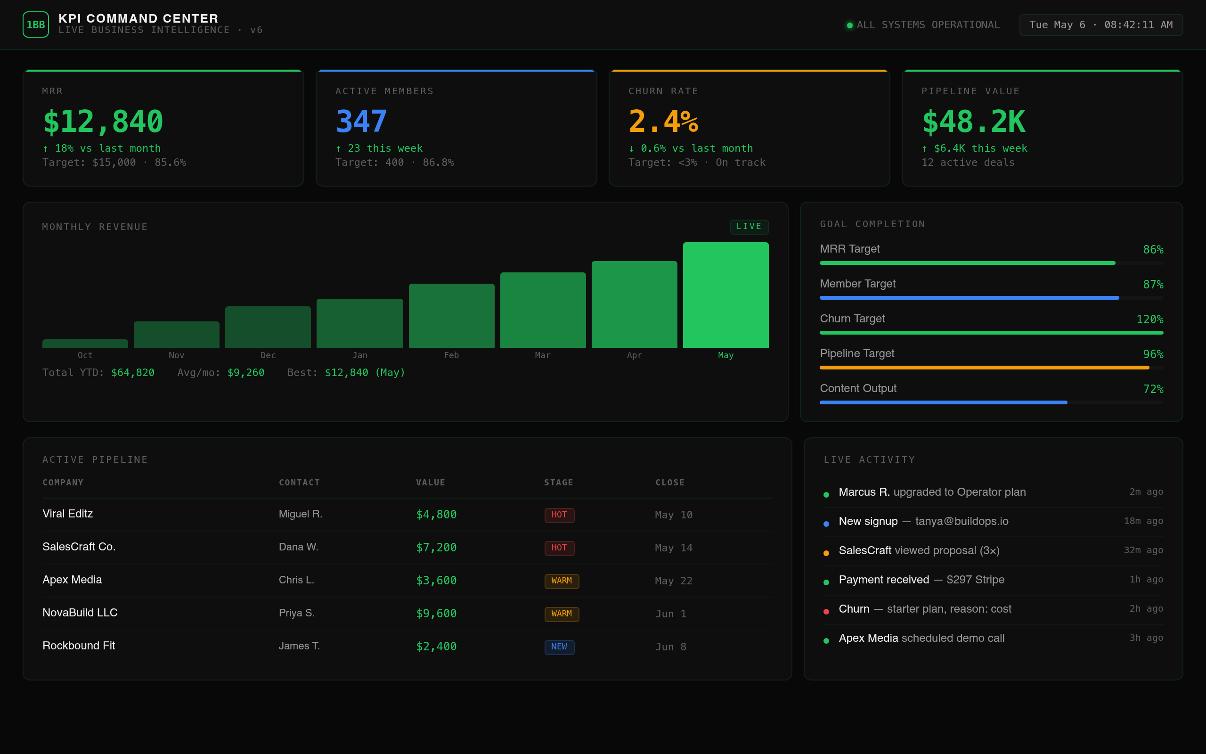Open the Rockbound Fit pipeline row
This screenshot has width=1206, height=754.
coord(407,646)
